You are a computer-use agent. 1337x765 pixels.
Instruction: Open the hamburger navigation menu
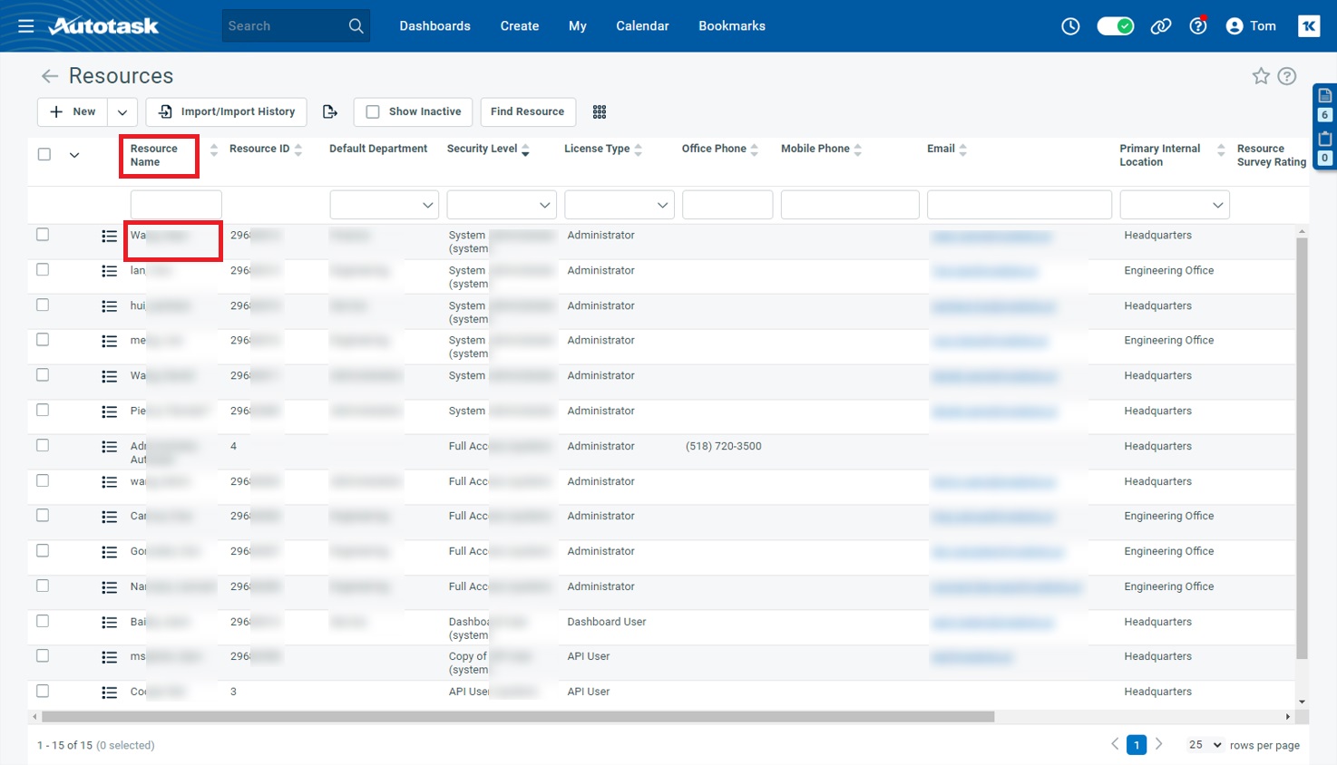pyautogui.click(x=26, y=26)
